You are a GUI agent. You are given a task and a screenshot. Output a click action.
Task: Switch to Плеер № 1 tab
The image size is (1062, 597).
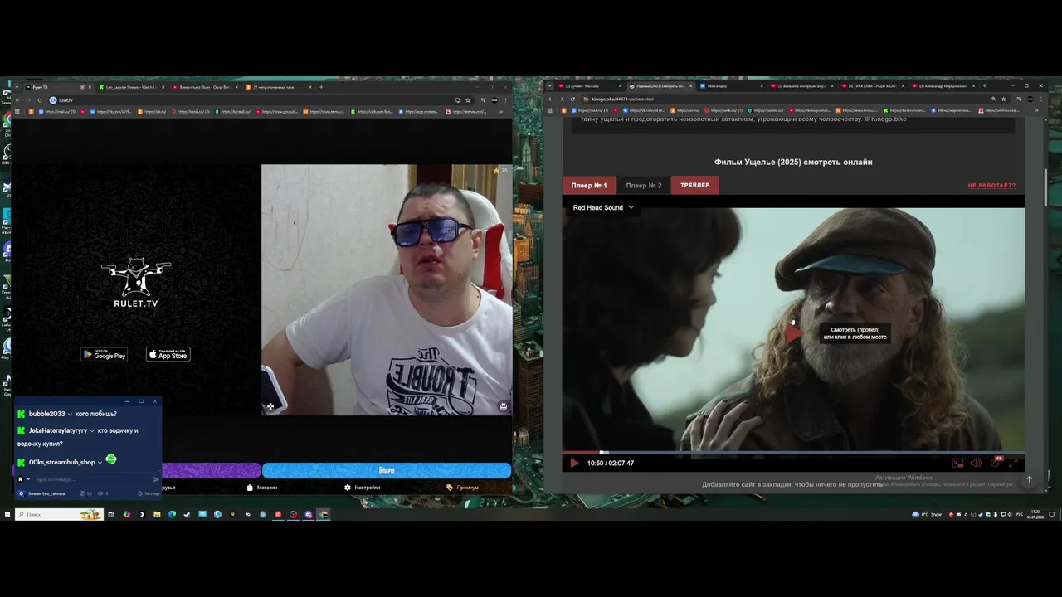[x=589, y=185]
